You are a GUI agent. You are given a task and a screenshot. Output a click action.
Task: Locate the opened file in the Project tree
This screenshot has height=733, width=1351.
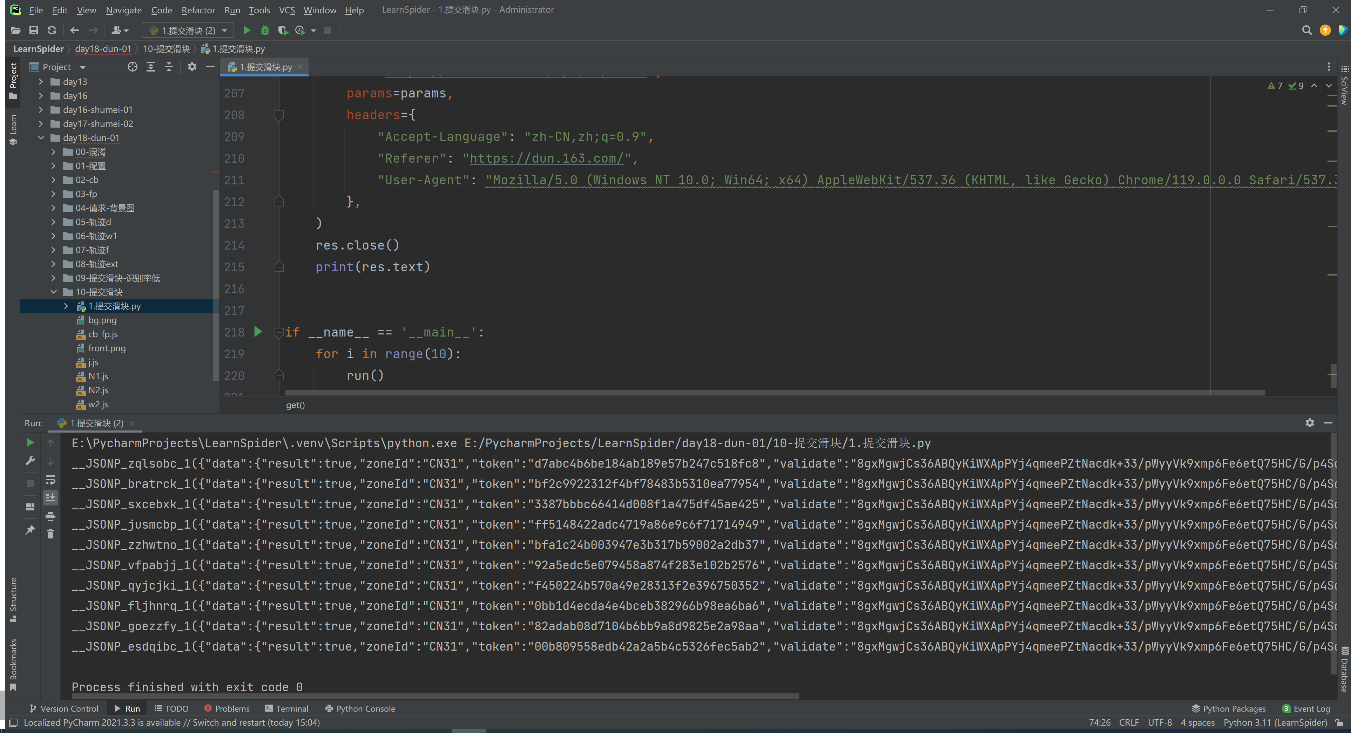pyautogui.click(x=132, y=67)
